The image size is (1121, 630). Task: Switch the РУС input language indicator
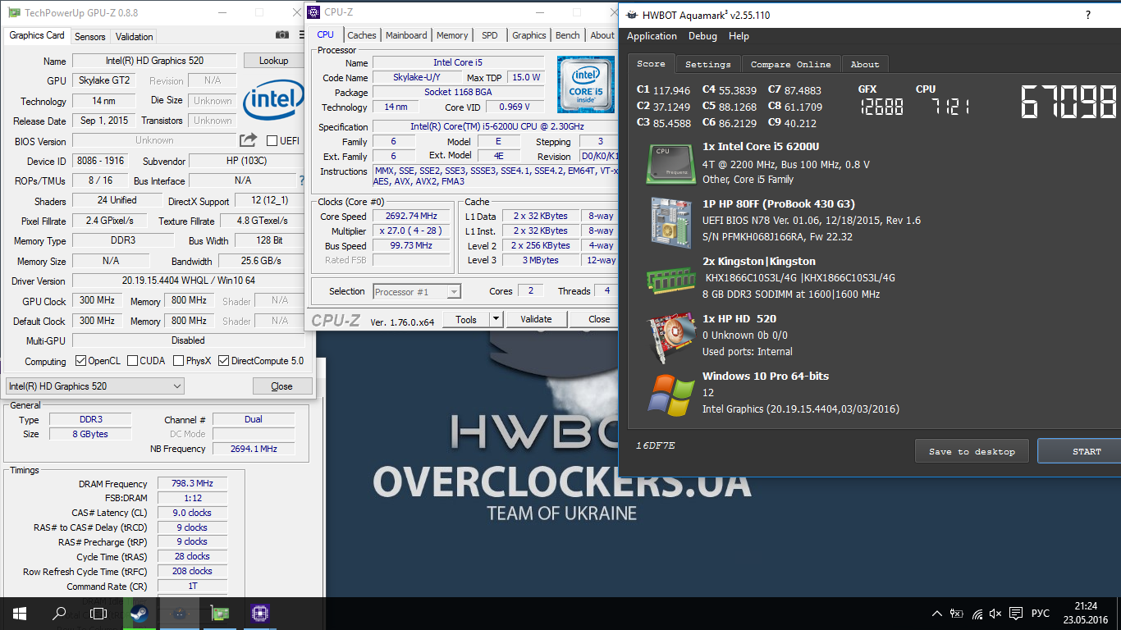pos(1041,614)
